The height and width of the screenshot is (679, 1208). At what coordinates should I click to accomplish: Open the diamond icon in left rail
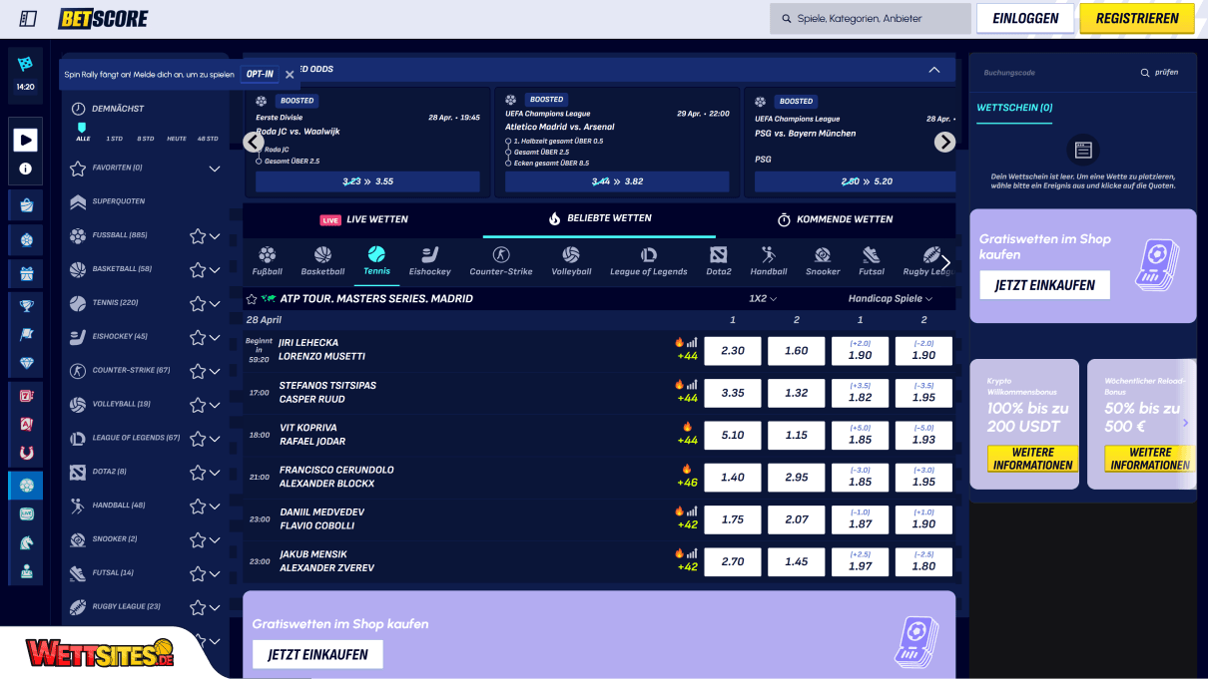pos(26,363)
